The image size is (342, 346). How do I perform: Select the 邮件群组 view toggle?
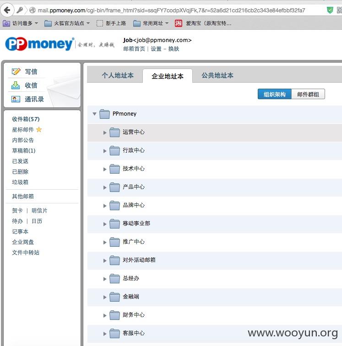point(308,94)
